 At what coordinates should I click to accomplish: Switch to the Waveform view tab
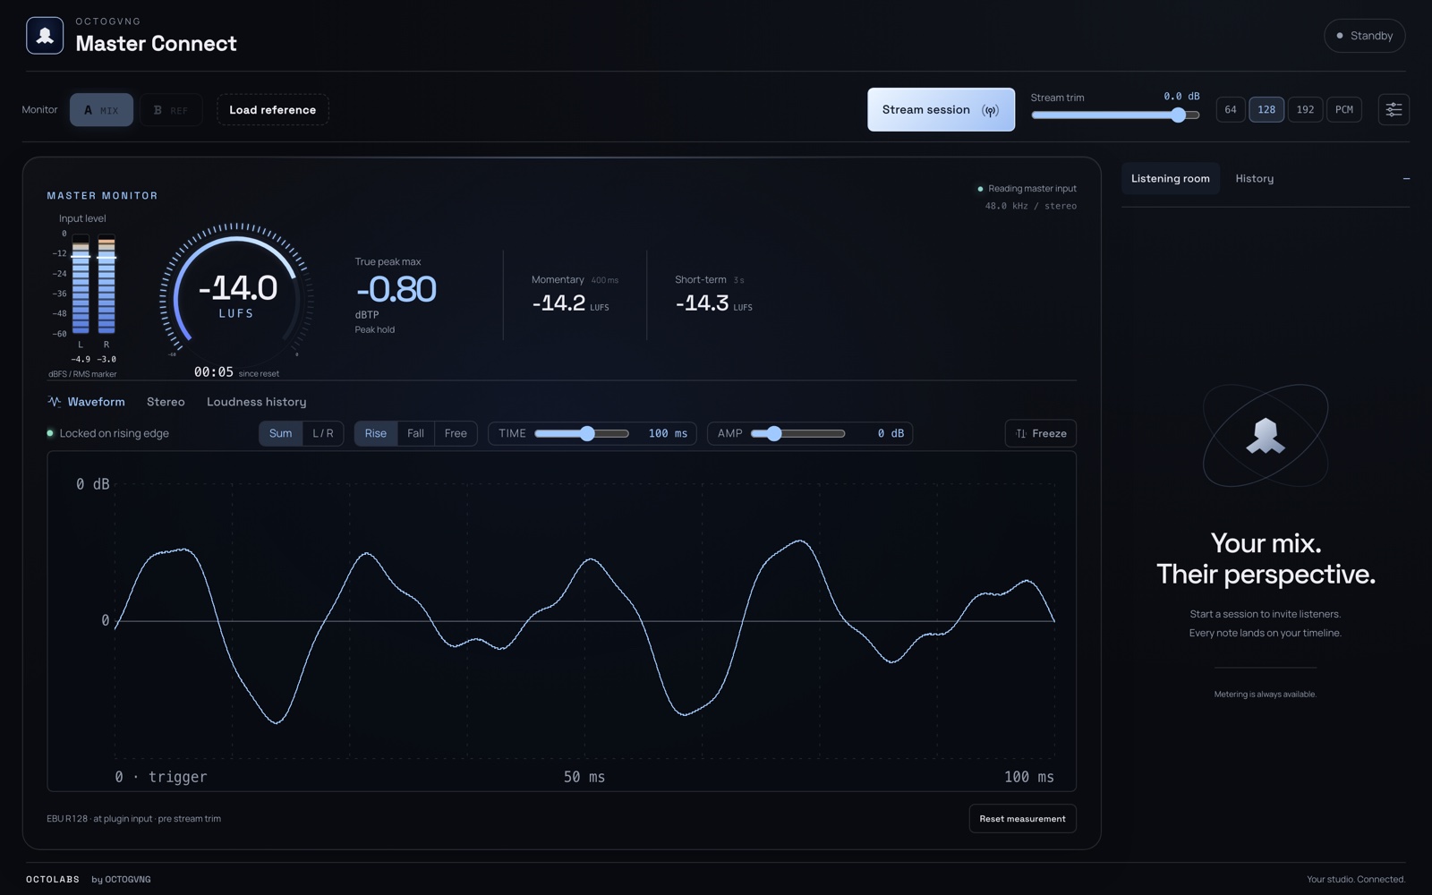(87, 402)
